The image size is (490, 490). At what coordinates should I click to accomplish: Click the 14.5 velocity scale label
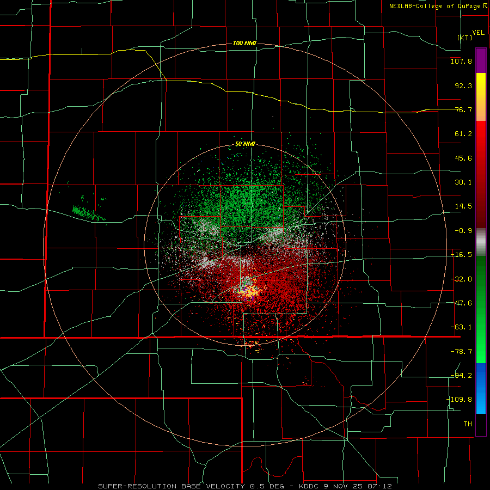click(463, 206)
